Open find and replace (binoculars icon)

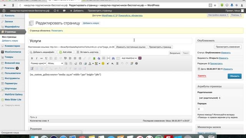click(113, 58)
